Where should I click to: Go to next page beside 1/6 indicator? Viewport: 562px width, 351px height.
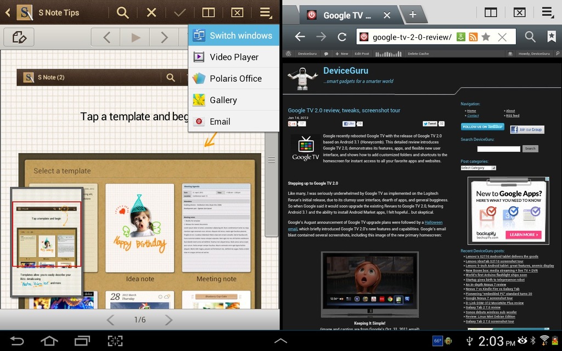coord(168,320)
